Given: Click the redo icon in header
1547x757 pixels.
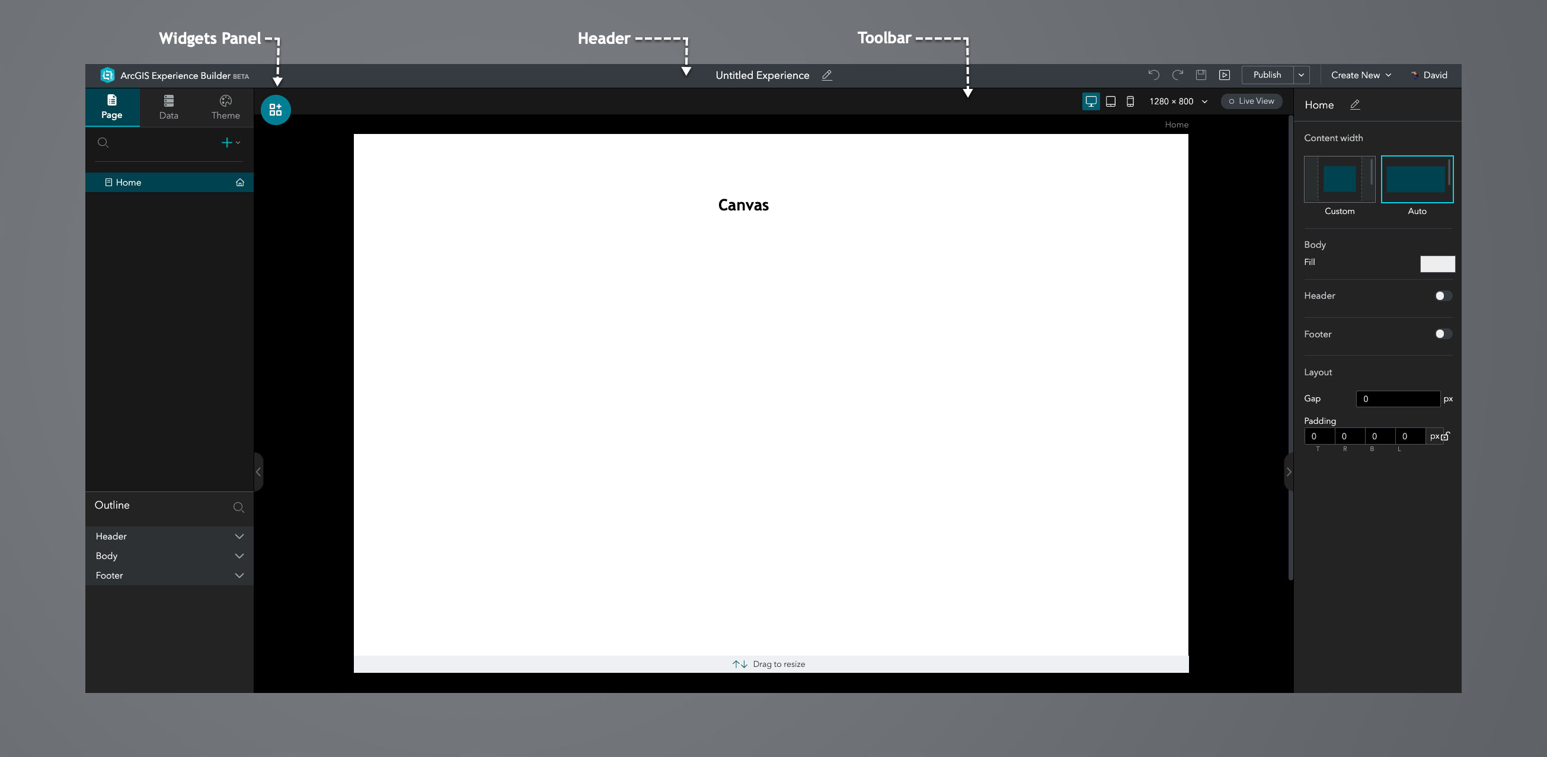Looking at the screenshot, I should (x=1178, y=75).
